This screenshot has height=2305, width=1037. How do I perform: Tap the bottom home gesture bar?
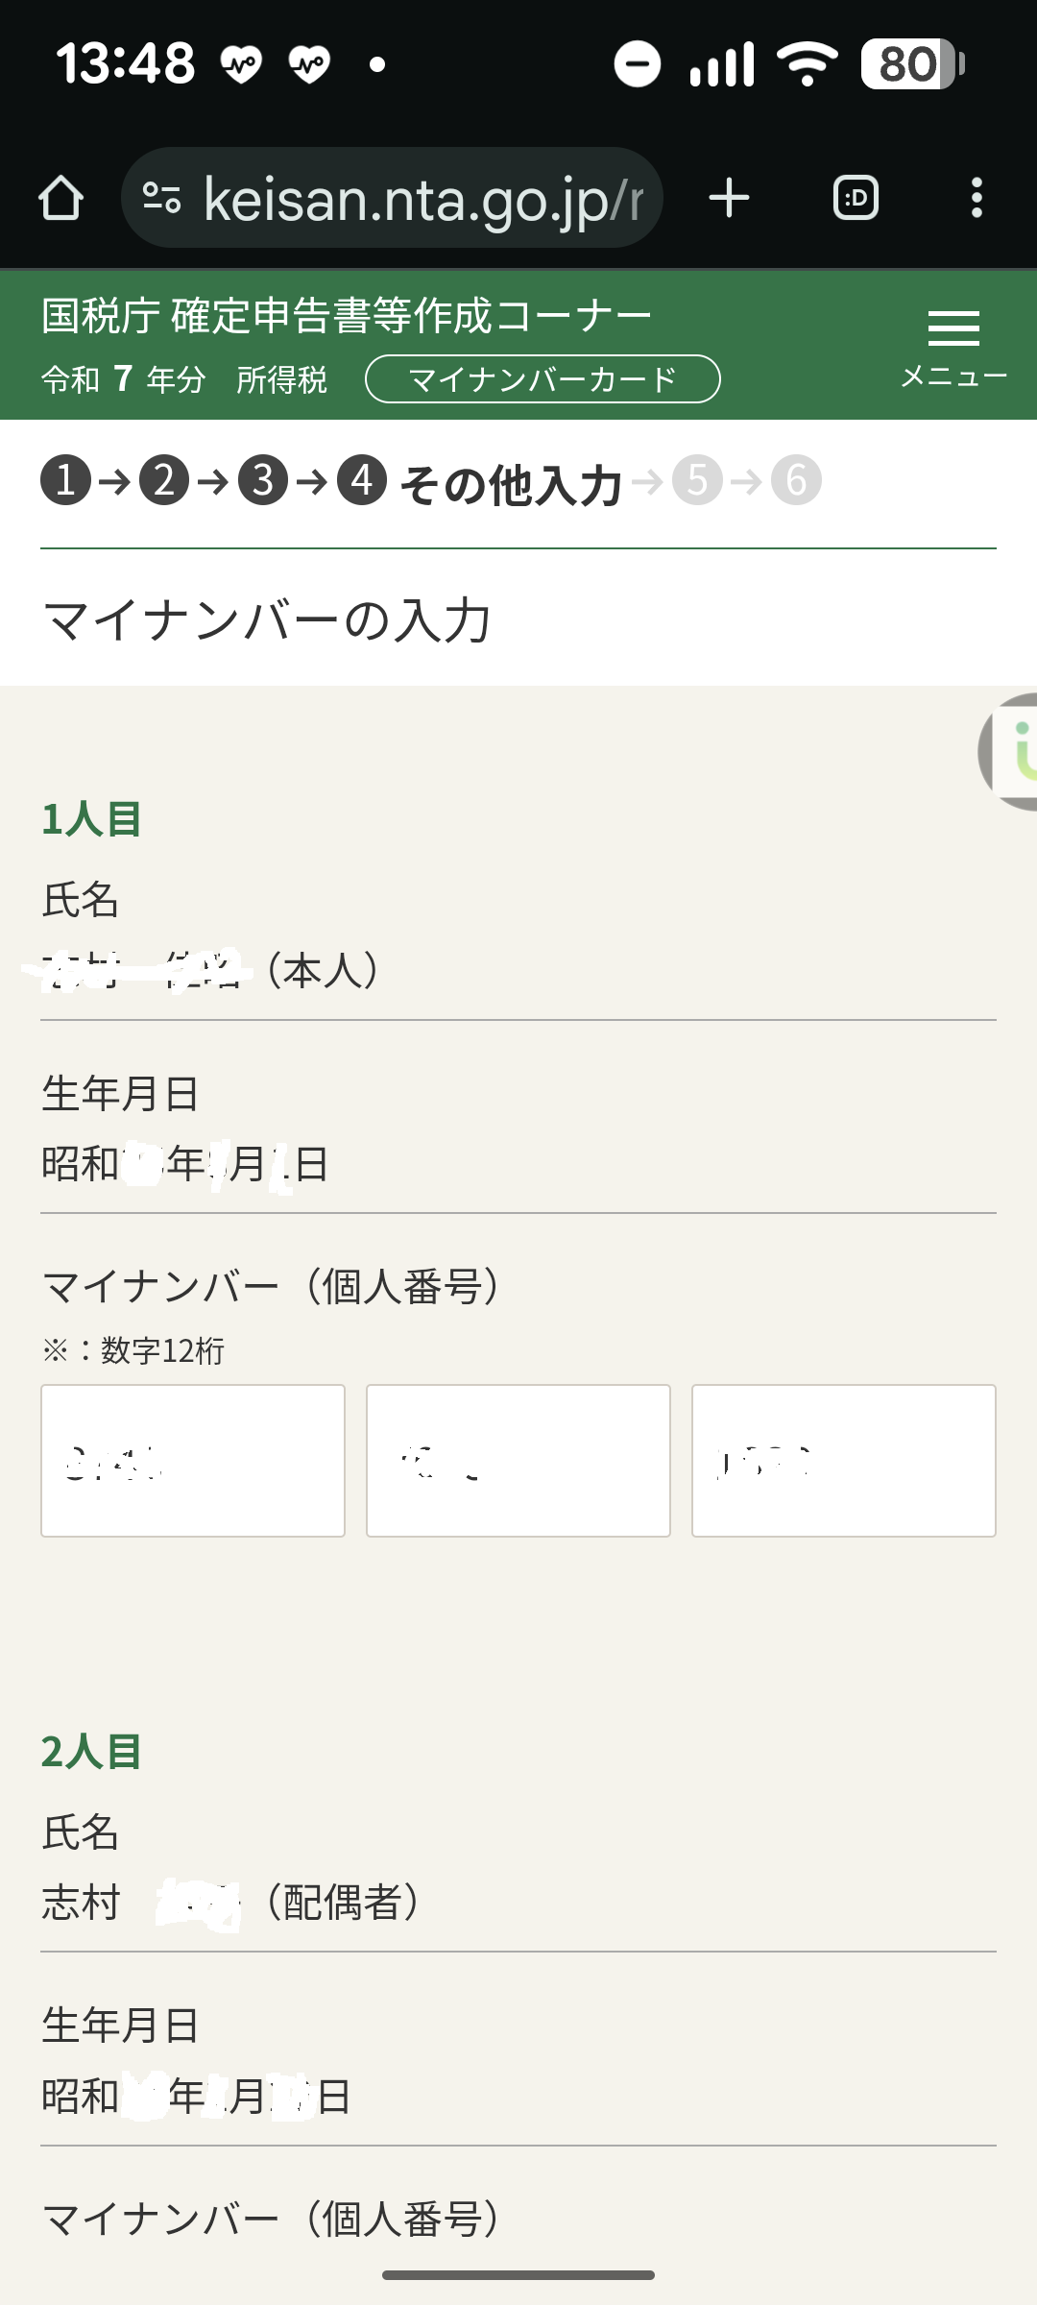518,2275
